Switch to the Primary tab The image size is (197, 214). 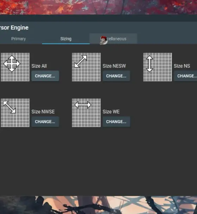(18, 39)
